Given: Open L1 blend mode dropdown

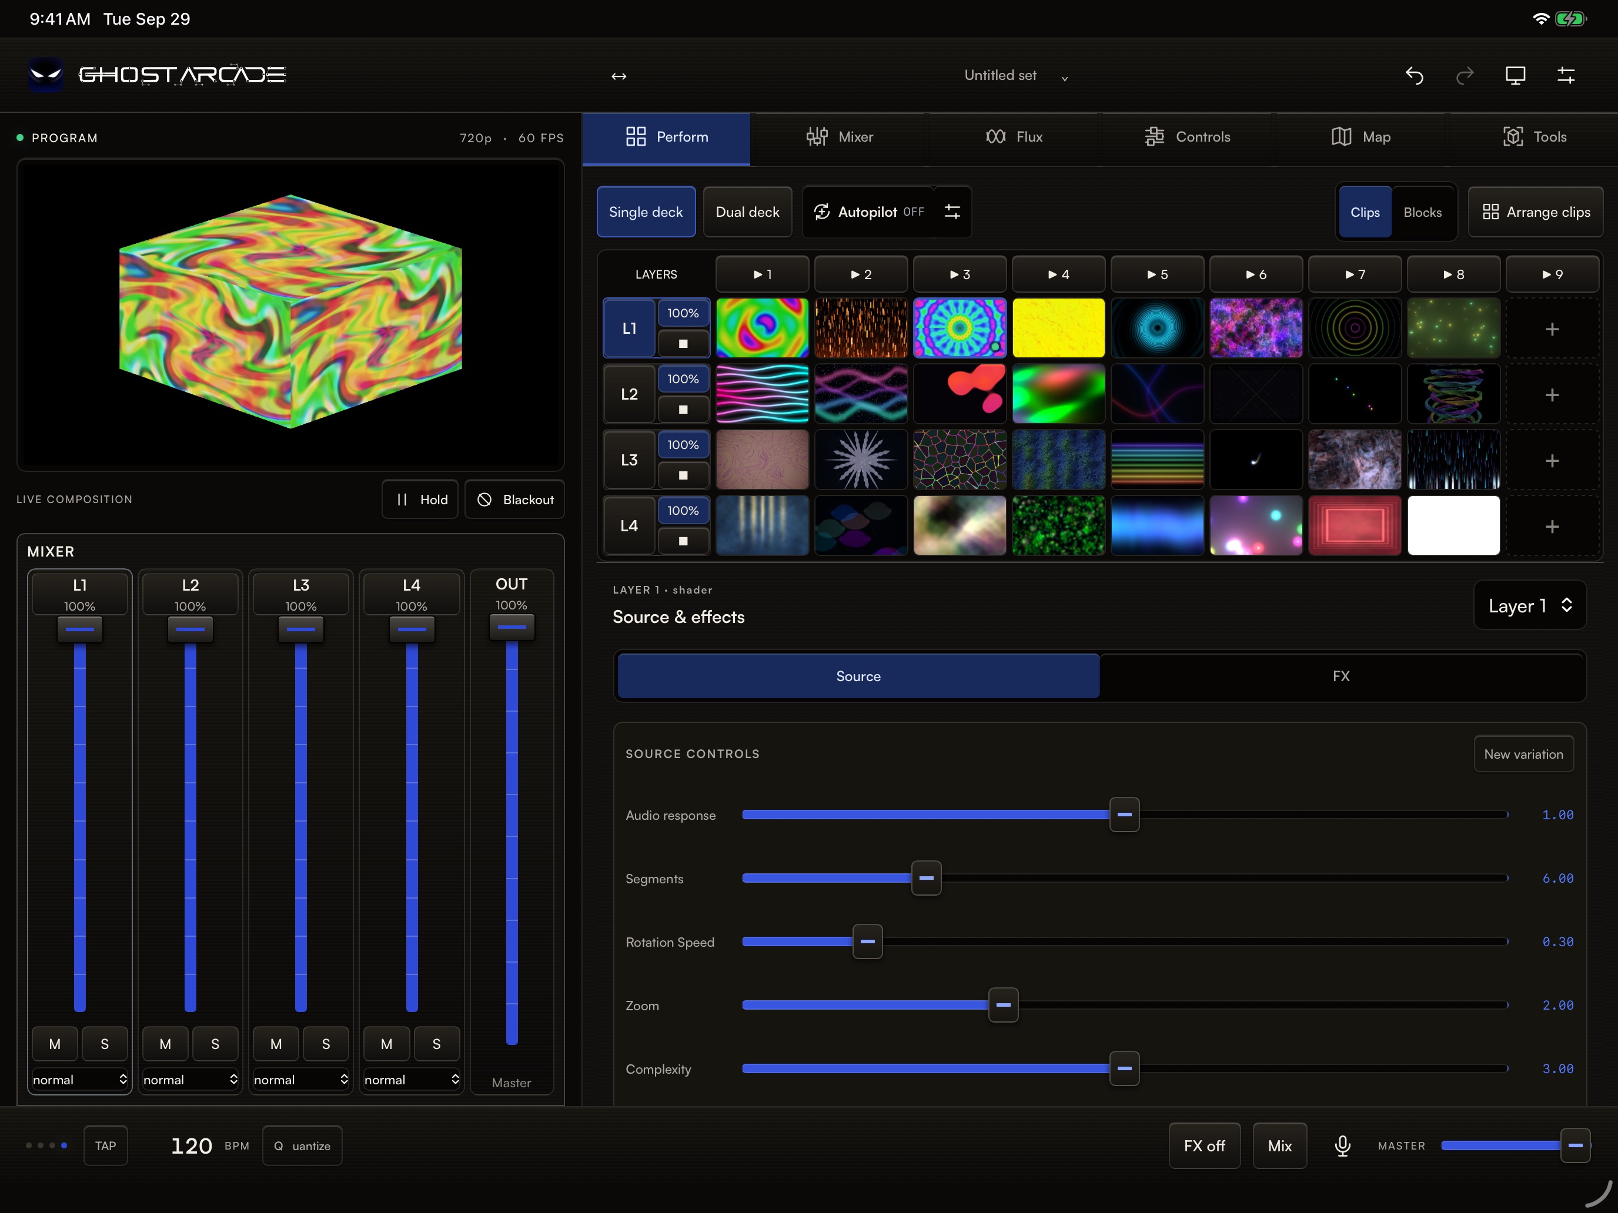Looking at the screenshot, I should click(80, 1080).
